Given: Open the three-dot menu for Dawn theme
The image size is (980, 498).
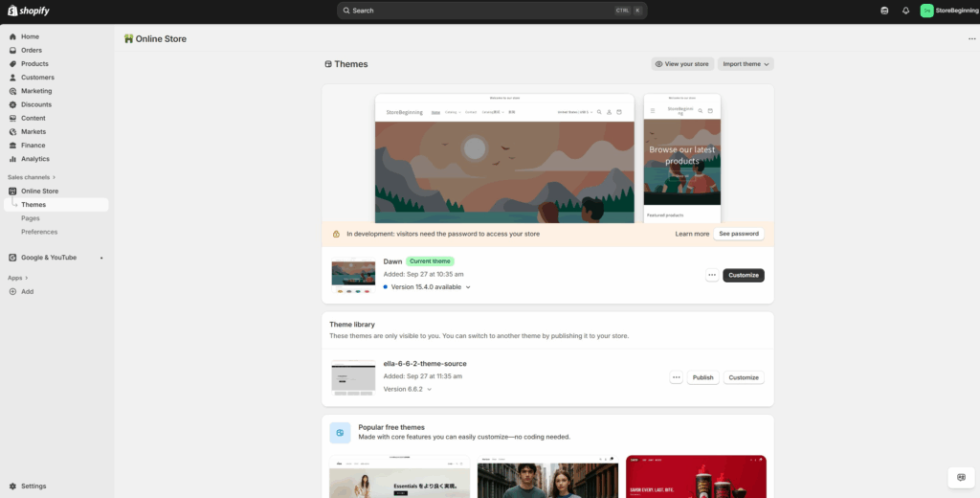Looking at the screenshot, I should pyautogui.click(x=712, y=275).
